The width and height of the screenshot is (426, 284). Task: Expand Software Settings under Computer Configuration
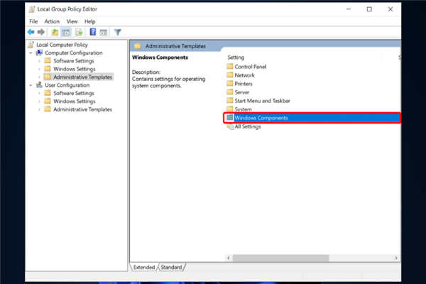[39, 61]
